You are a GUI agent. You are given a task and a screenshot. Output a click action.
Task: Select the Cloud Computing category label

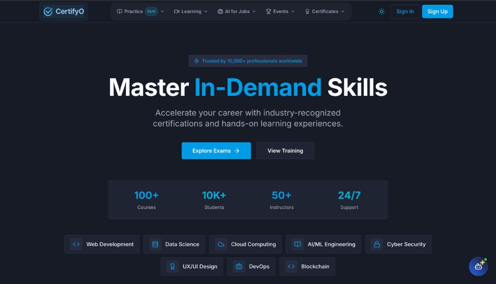coord(253,244)
